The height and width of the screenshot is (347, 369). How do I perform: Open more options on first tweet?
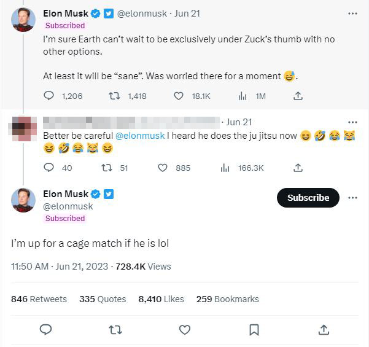[352, 14]
